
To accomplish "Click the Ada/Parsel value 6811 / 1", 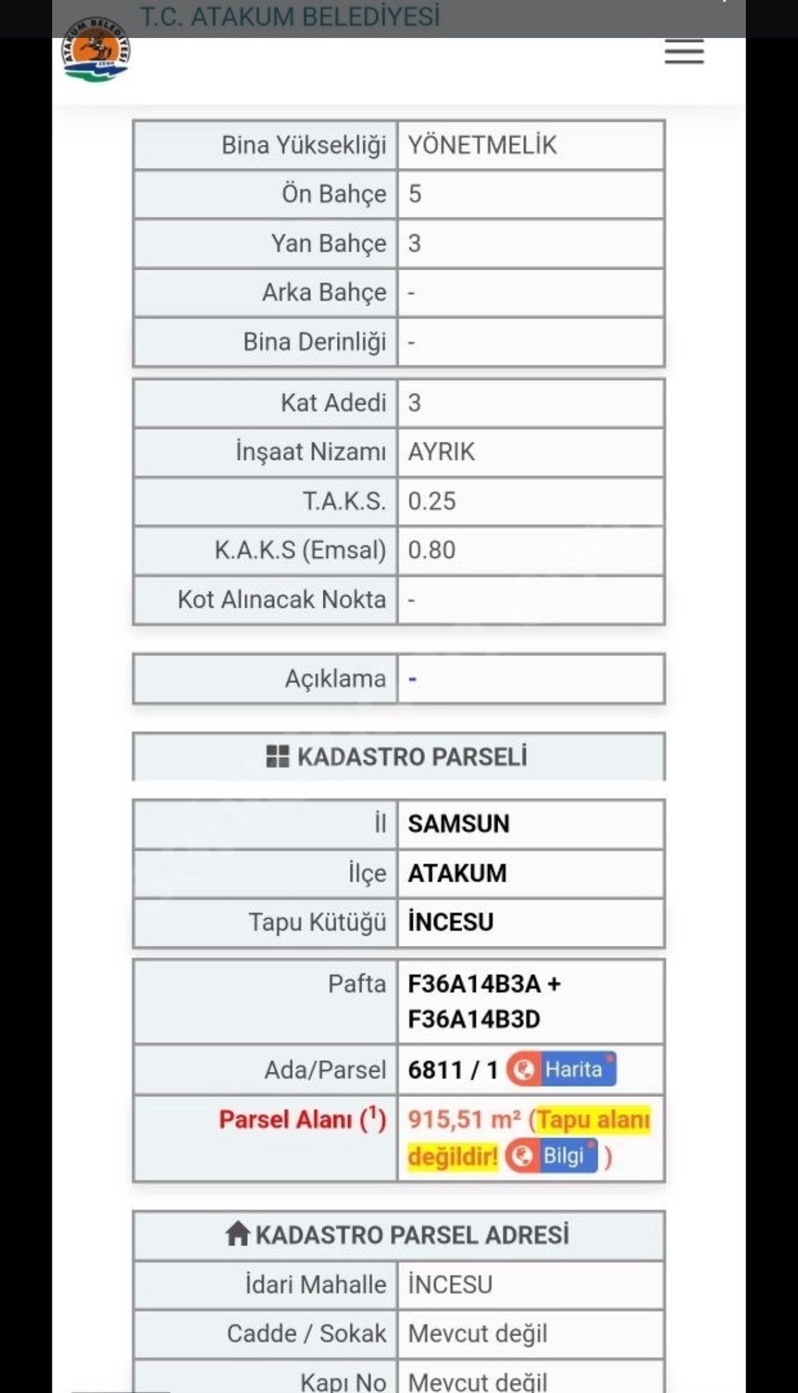I will 453,1070.
